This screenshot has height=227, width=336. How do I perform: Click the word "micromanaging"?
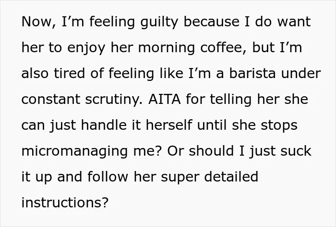74,152
